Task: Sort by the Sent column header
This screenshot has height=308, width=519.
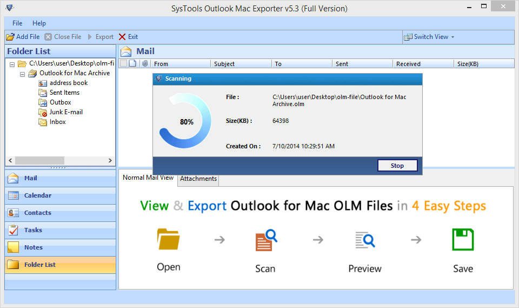Action: 362,64
